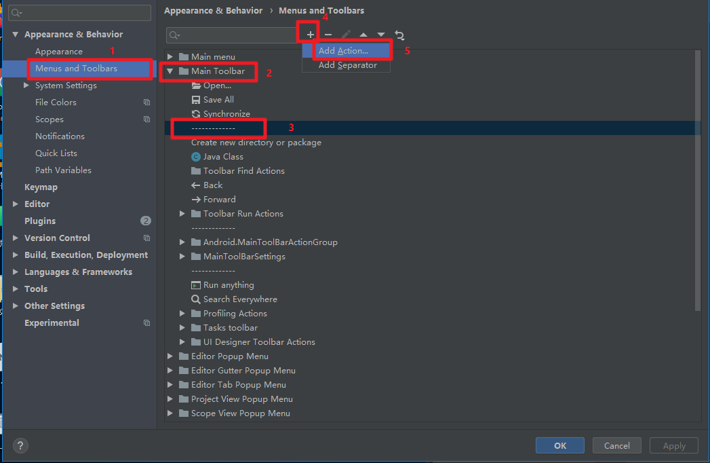
Task: Expand the System Settings node
Action: 26,86
